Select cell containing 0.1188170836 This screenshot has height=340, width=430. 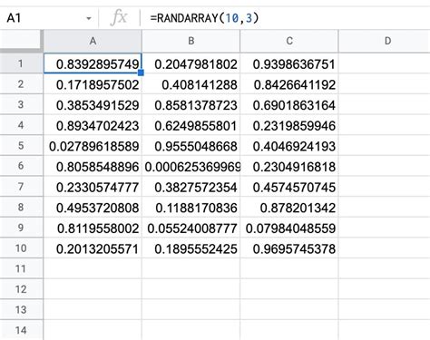tap(191, 207)
